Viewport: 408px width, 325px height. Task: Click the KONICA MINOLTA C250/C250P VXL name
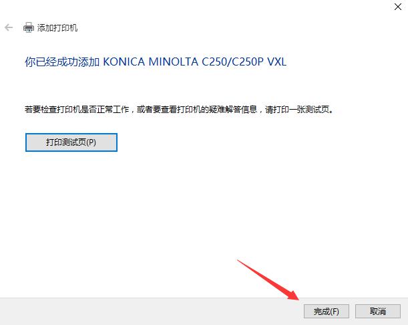[194, 62]
